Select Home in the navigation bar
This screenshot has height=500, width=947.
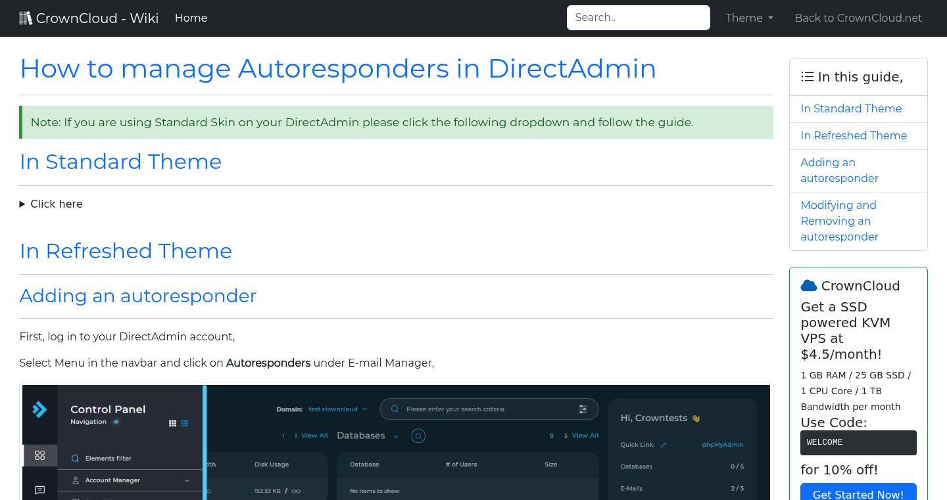(x=191, y=18)
